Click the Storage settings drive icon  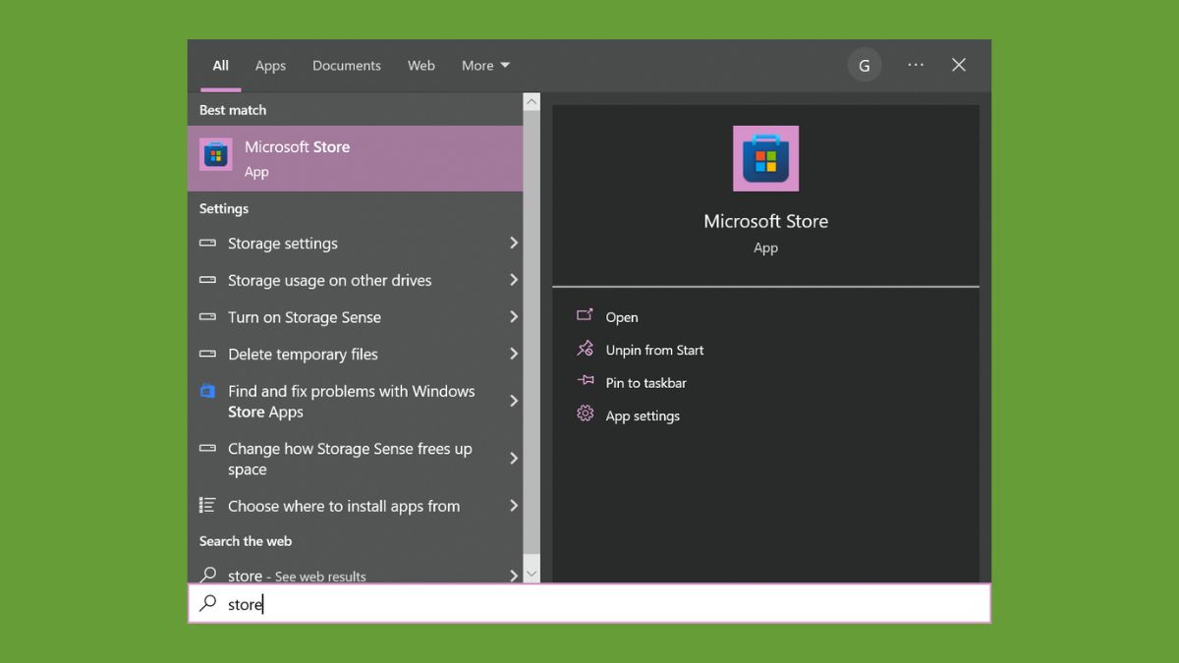click(207, 243)
